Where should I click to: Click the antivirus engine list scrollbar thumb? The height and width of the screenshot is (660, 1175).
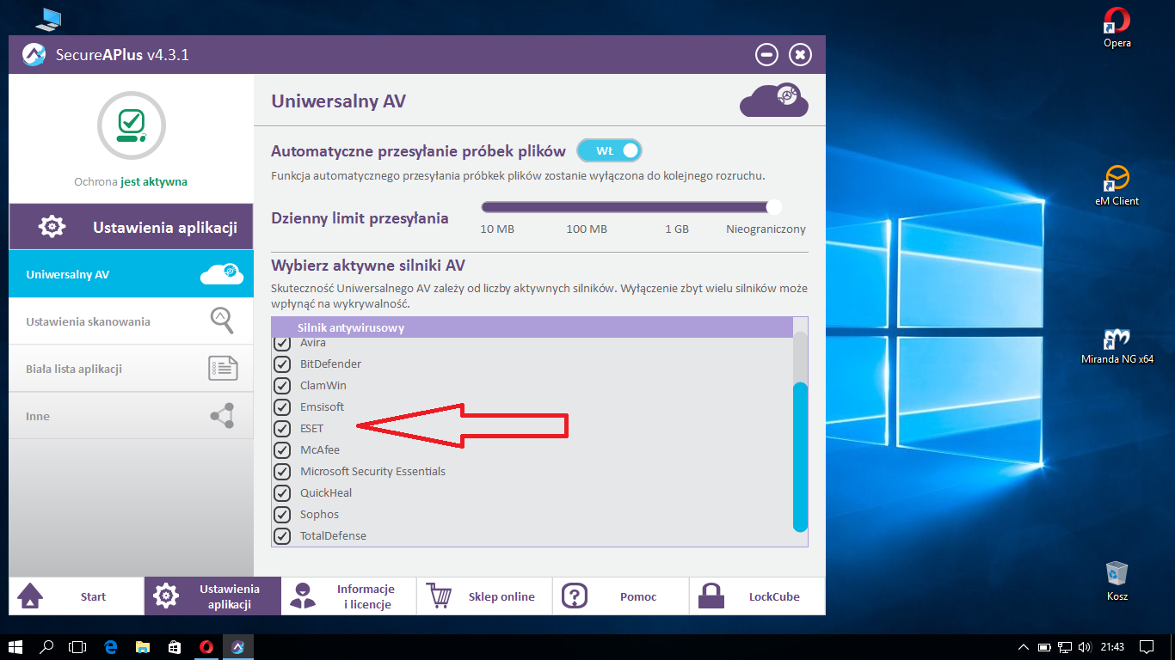[800, 457]
